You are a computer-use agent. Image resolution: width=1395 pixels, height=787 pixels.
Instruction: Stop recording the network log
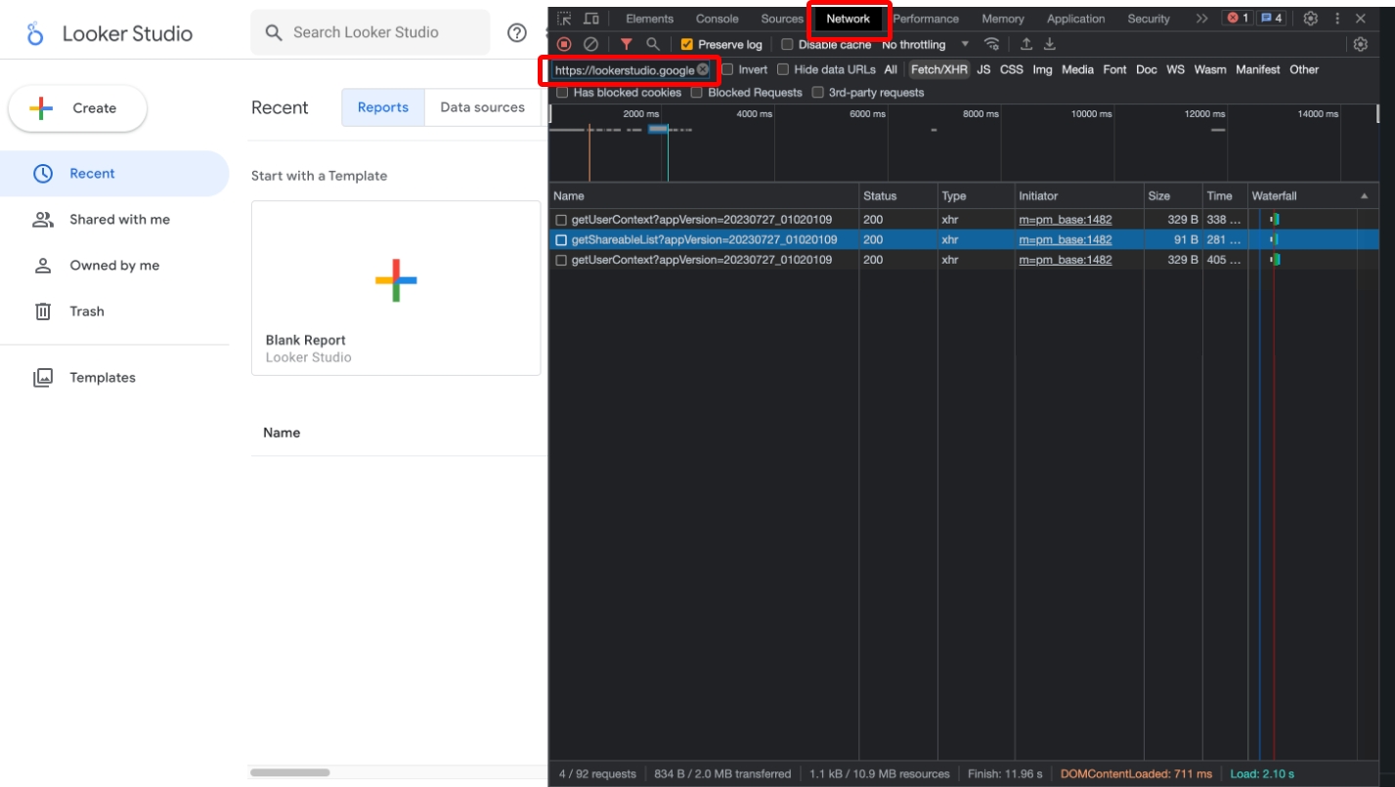564,45
